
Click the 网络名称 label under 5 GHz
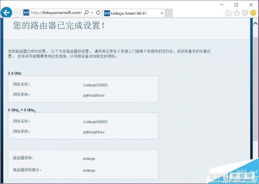click(22, 121)
